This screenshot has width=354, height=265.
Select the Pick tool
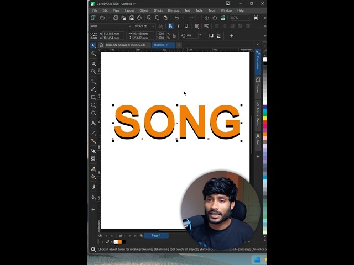pyautogui.click(x=93, y=45)
